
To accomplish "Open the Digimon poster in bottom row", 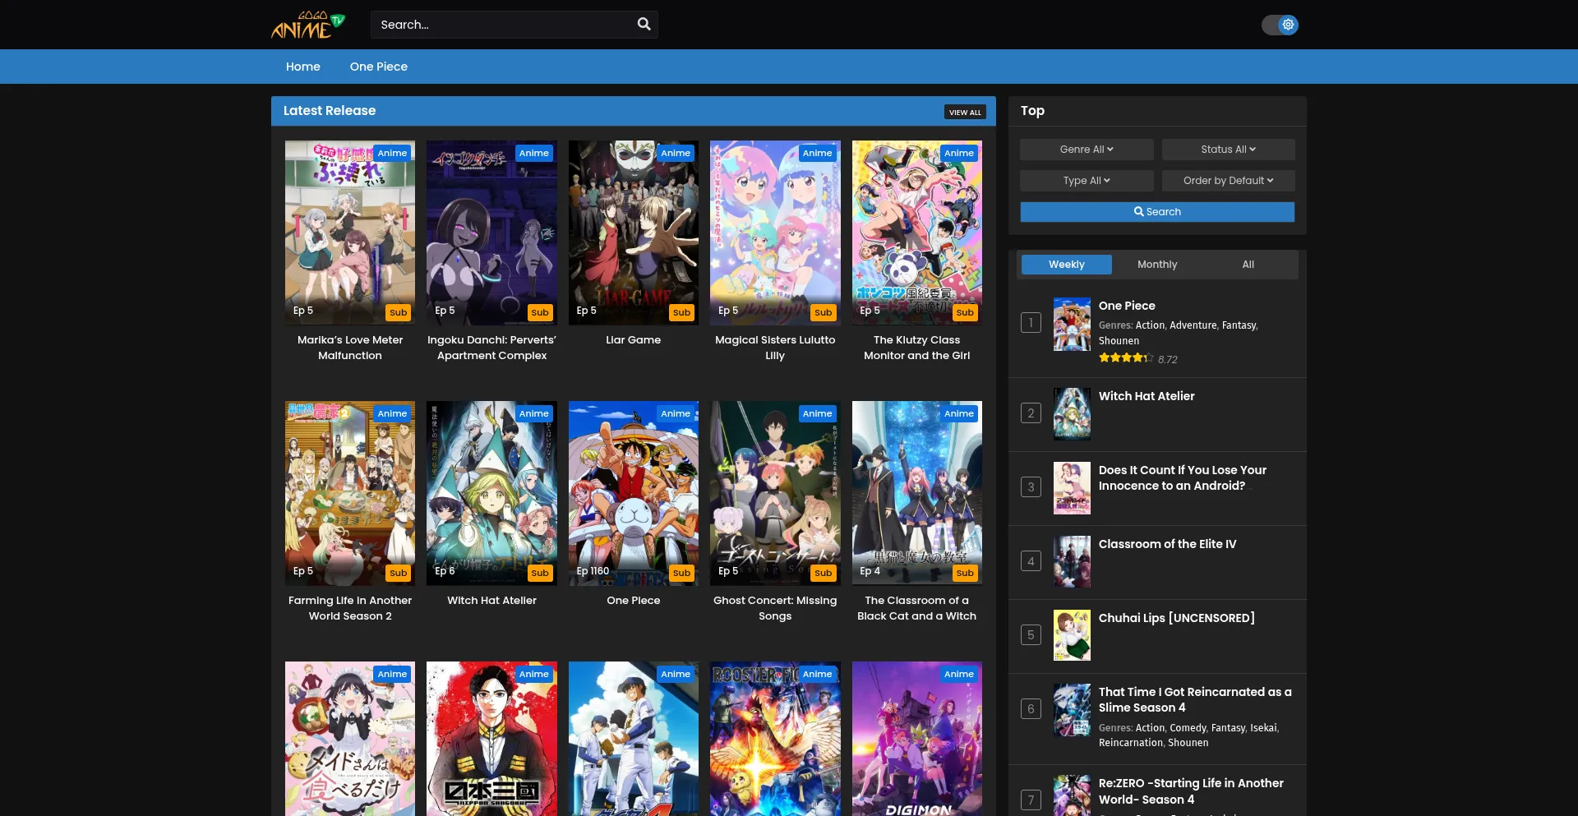I will click(917, 739).
